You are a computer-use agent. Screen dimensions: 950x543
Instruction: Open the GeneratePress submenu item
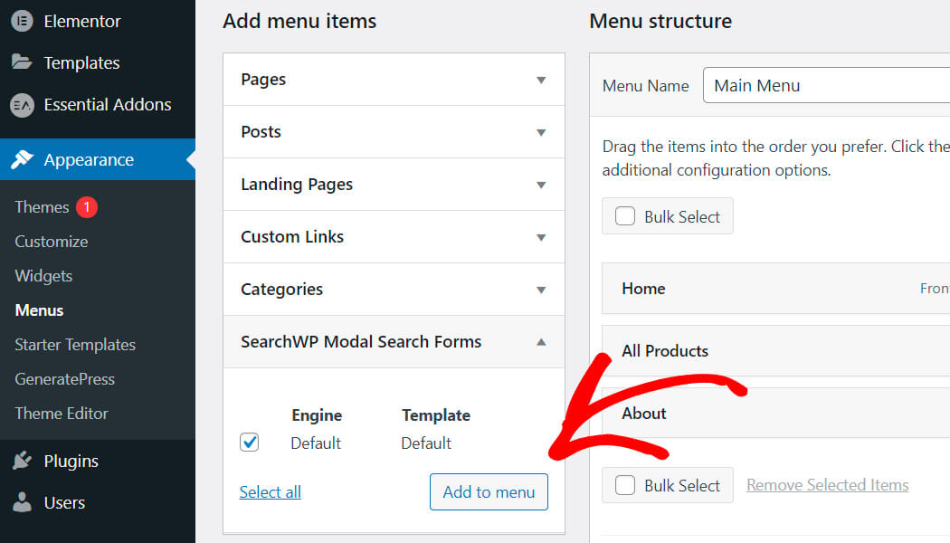click(65, 379)
